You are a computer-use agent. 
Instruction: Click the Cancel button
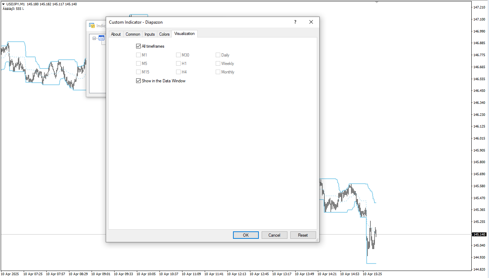coord(274,235)
